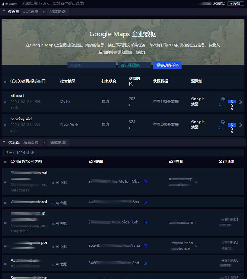This screenshot has height=279, width=247.
Task: Click the search icon beside psmseal.com website
Action: point(197,223)
